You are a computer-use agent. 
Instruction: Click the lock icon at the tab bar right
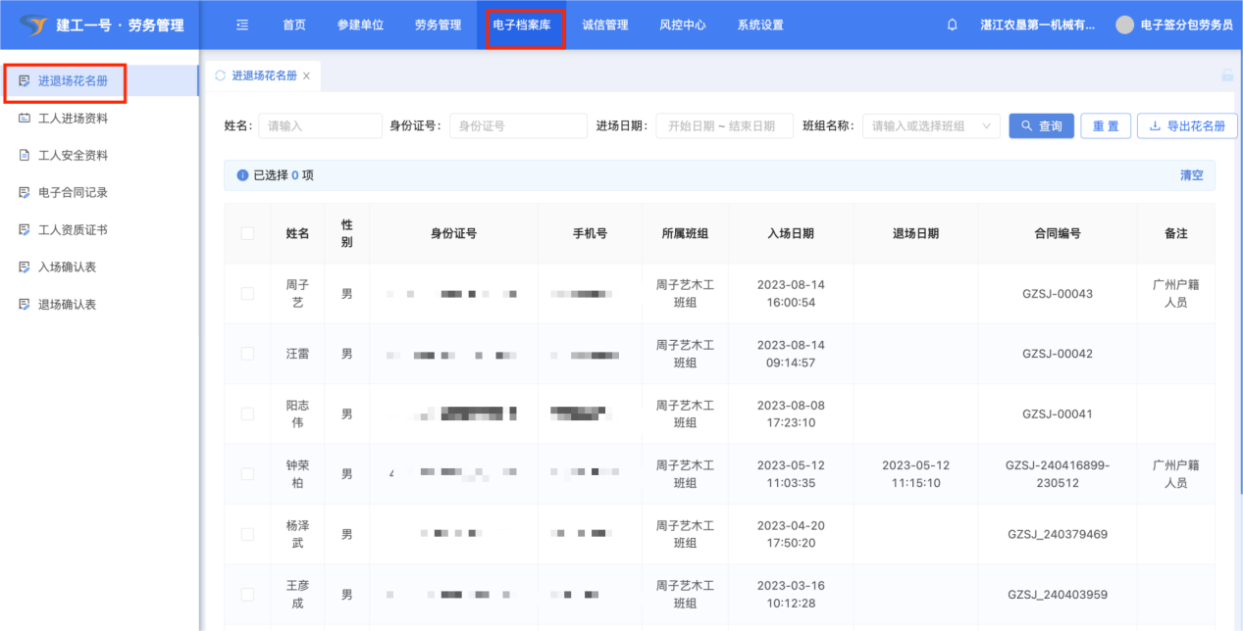point(1226,75)
